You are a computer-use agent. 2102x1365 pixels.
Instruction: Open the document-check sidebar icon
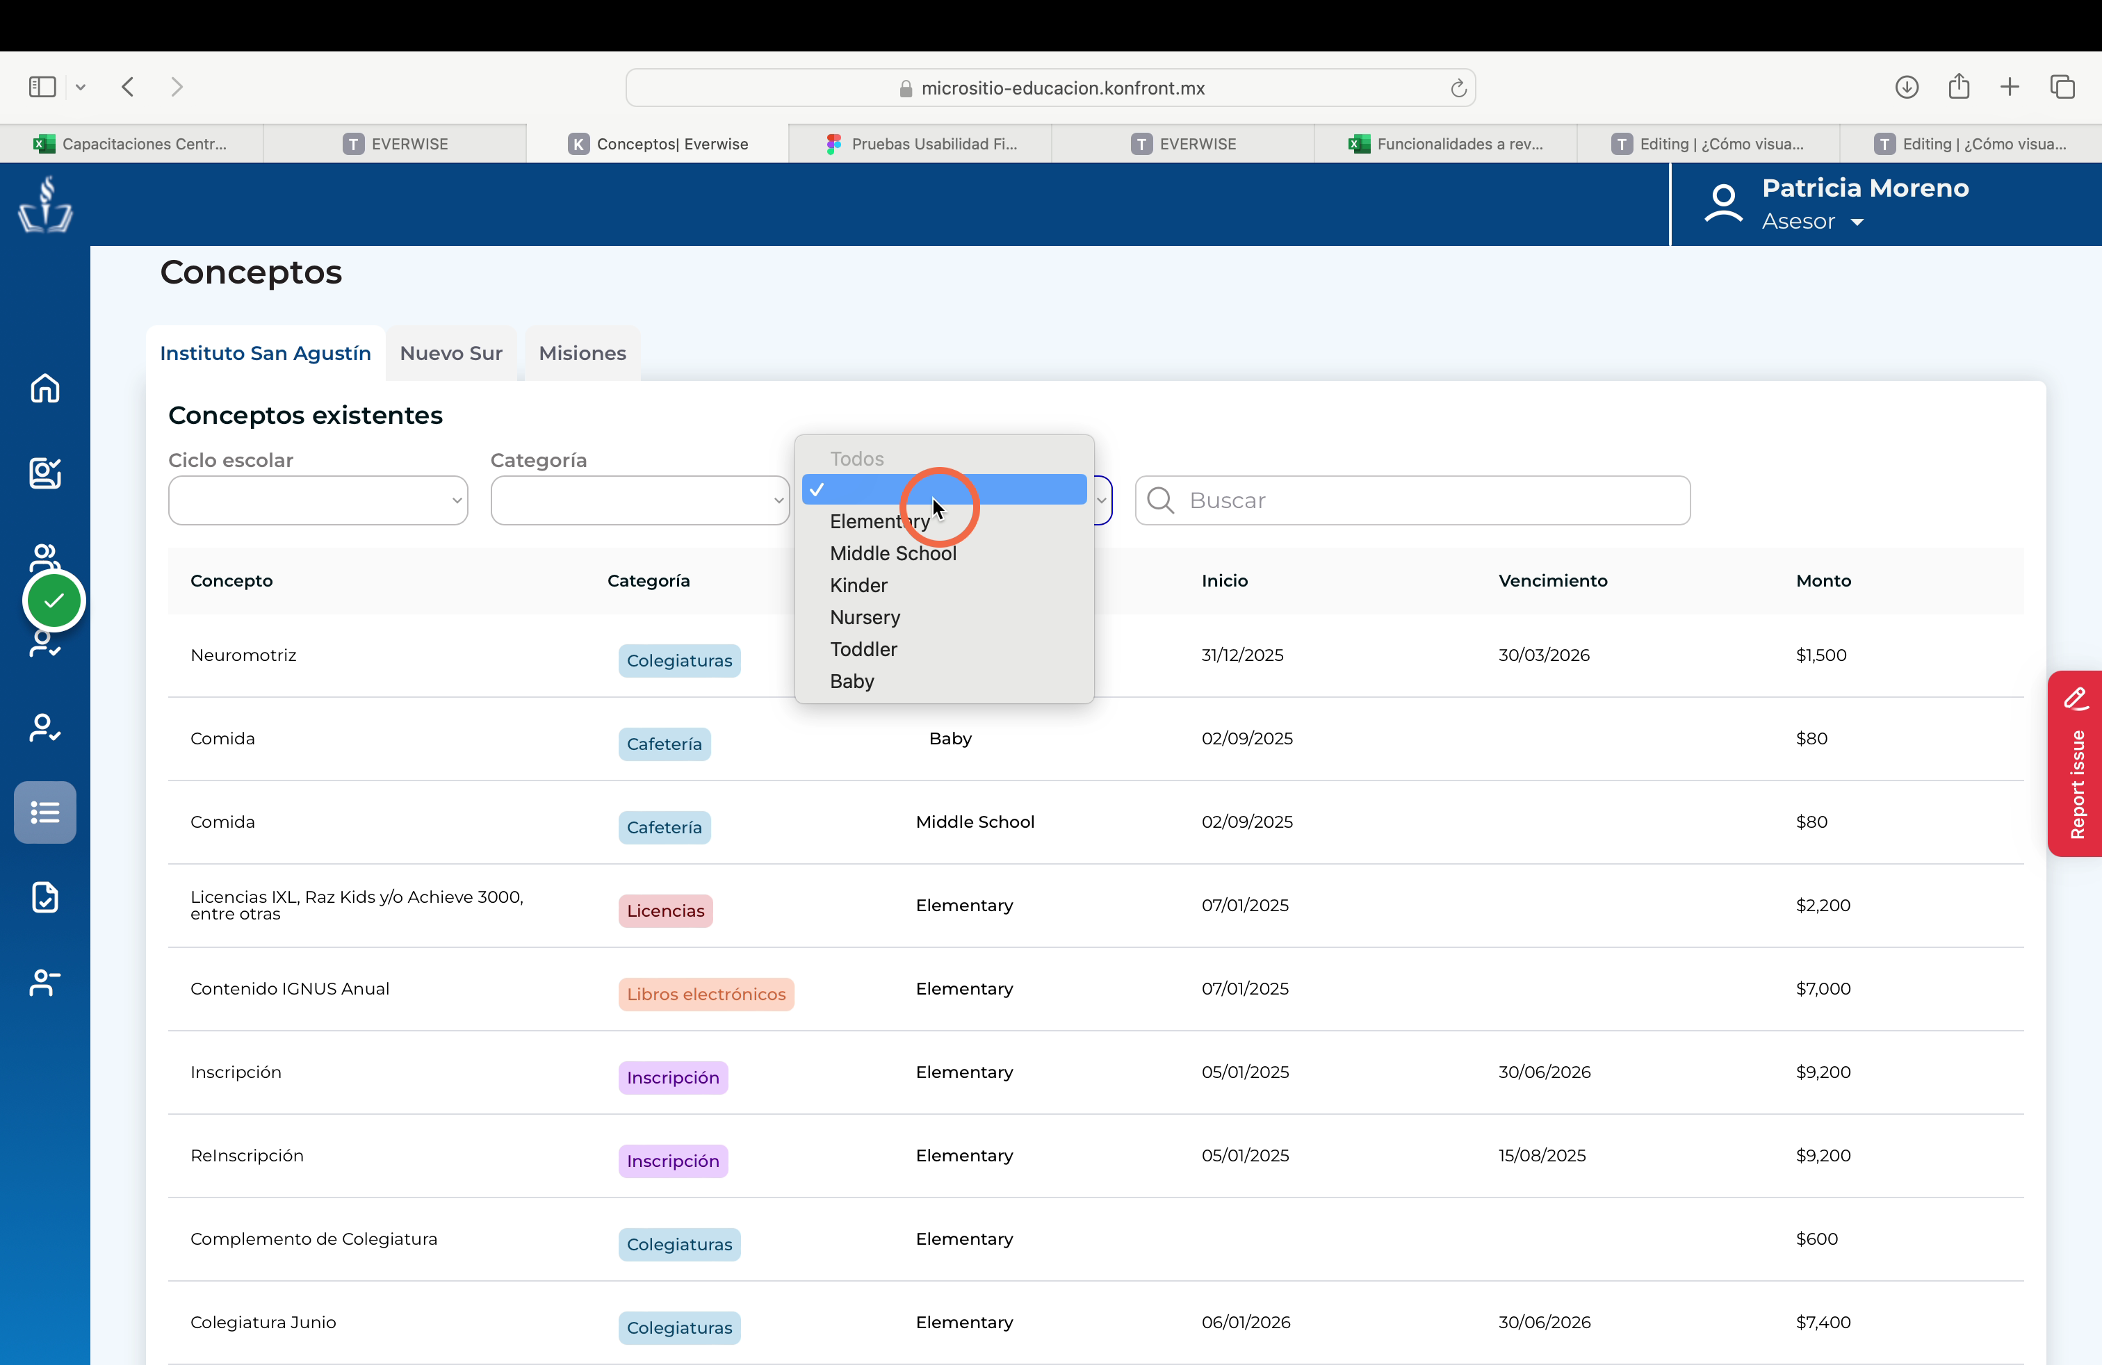pyautogui.click(x=45, y=897)
